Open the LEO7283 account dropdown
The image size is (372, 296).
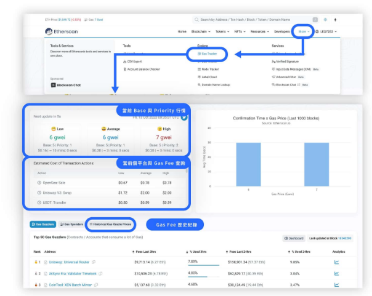point(326,31)
